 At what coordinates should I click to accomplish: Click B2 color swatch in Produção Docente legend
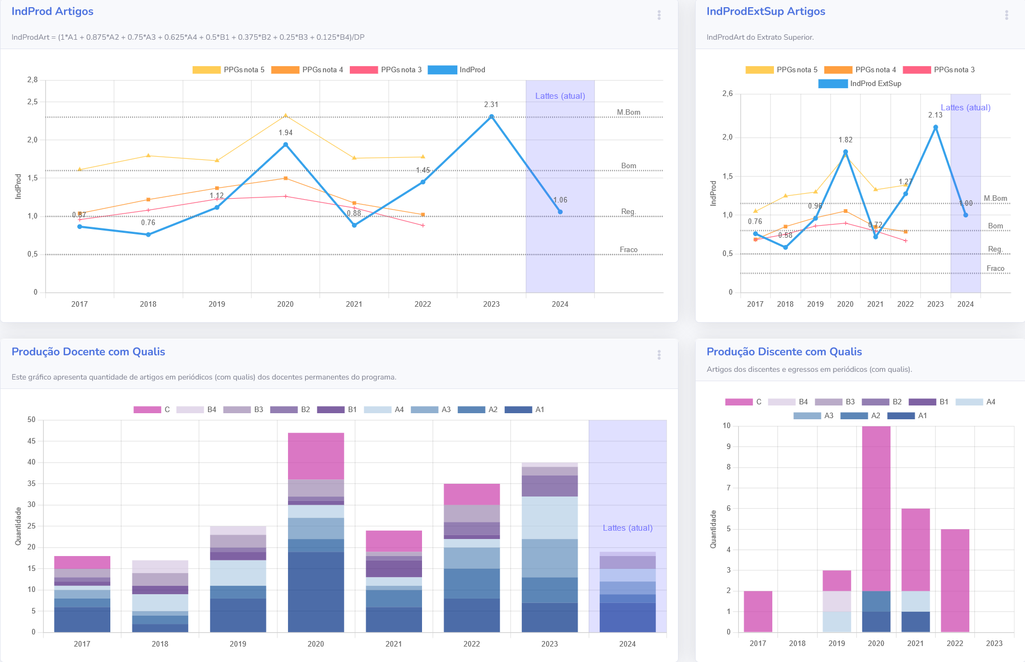pyautogui.click(x=284, y=409)
